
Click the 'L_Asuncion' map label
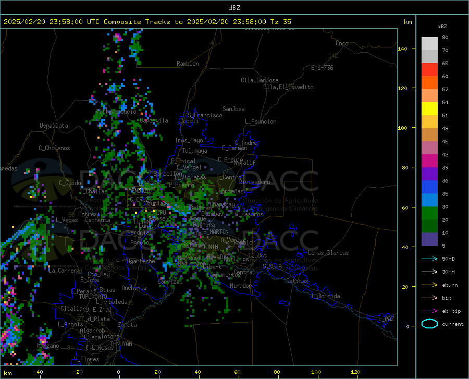pos(261,121)
